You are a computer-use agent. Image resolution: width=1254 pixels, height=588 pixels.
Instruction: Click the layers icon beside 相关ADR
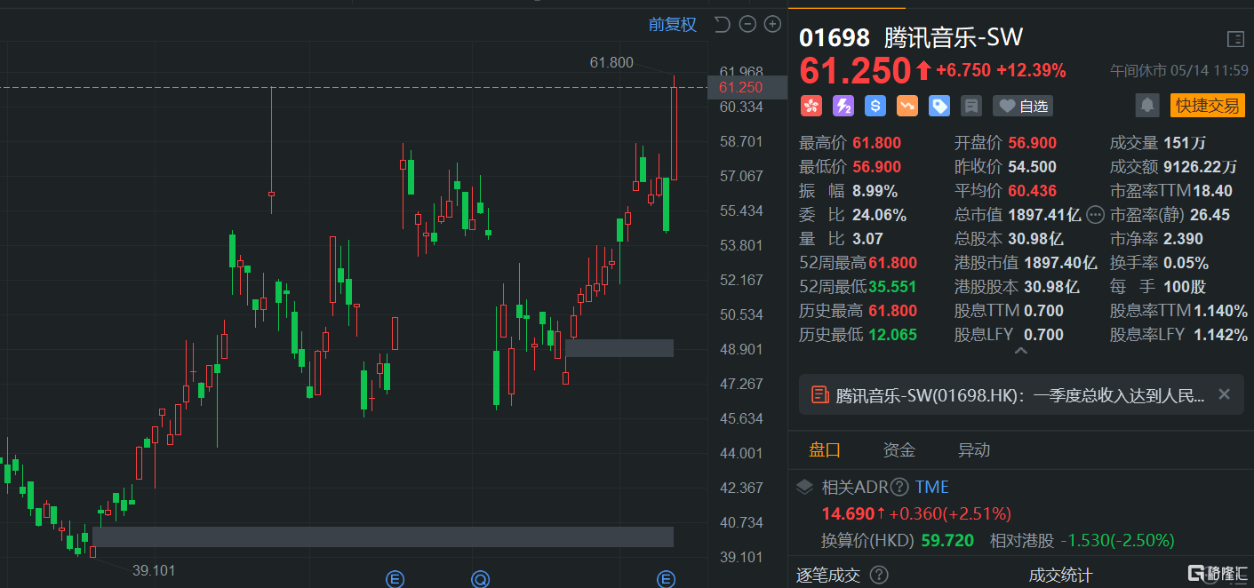(804, 487)
